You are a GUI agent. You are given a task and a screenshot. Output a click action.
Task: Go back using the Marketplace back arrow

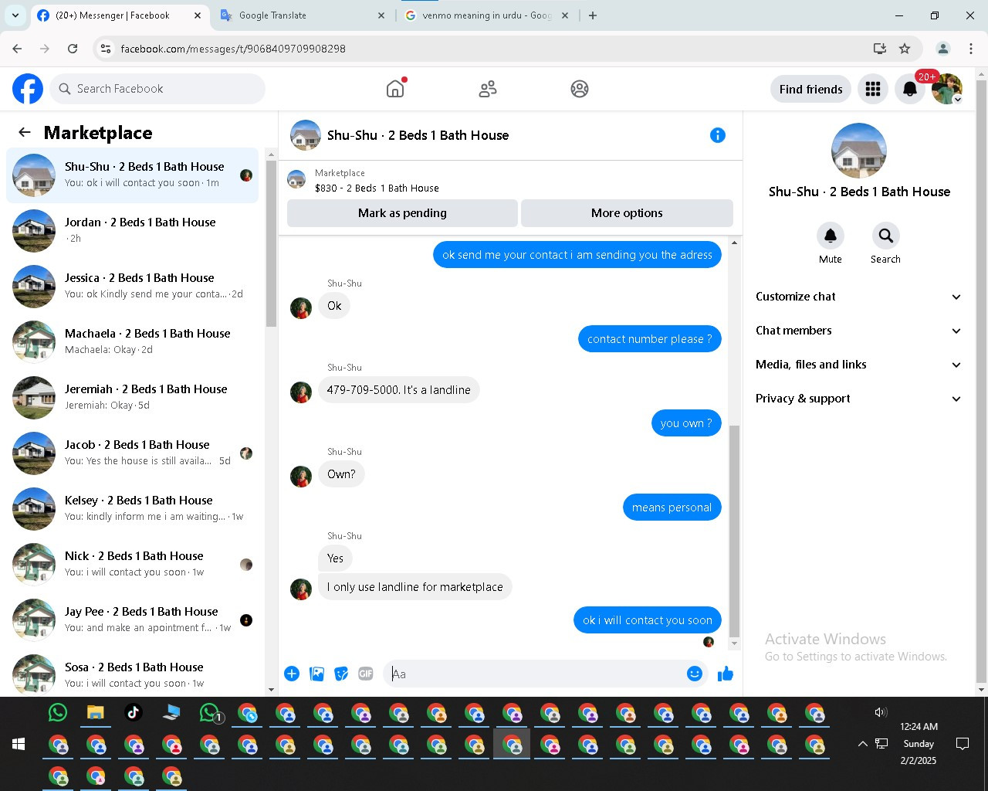[x=25, y=132]
